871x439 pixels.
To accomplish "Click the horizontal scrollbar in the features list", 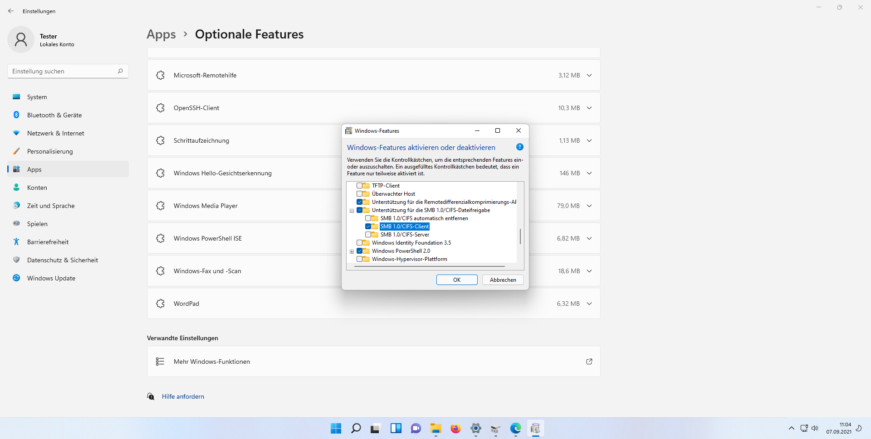I will (x=429, y=266).
